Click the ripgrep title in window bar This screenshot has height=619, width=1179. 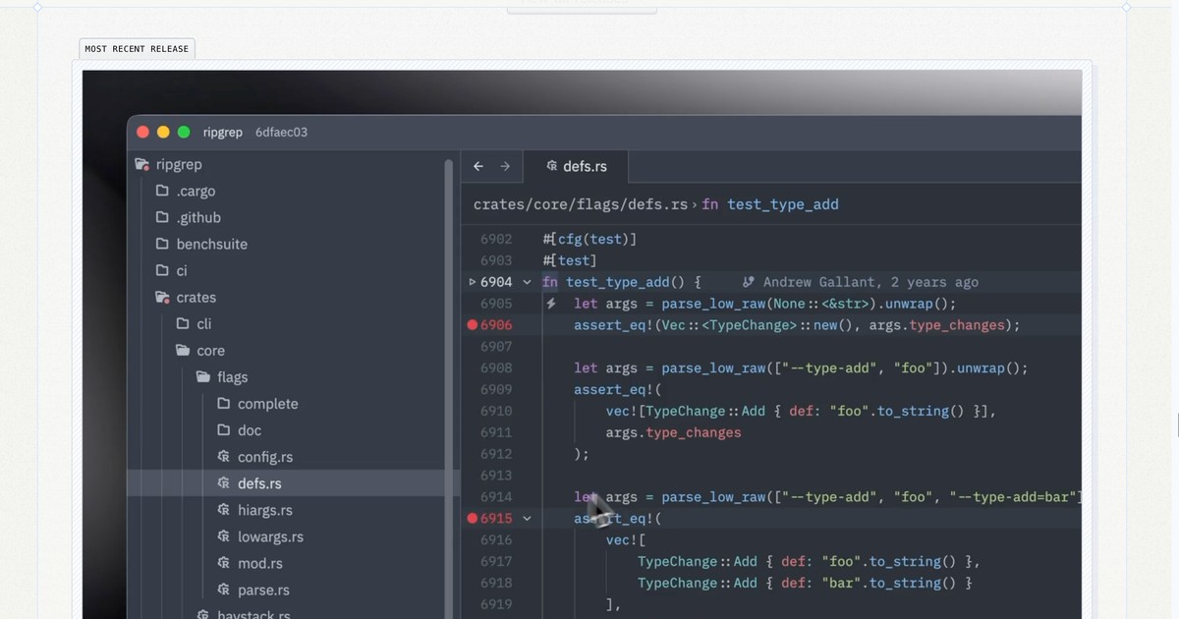(x=221, y=132)
